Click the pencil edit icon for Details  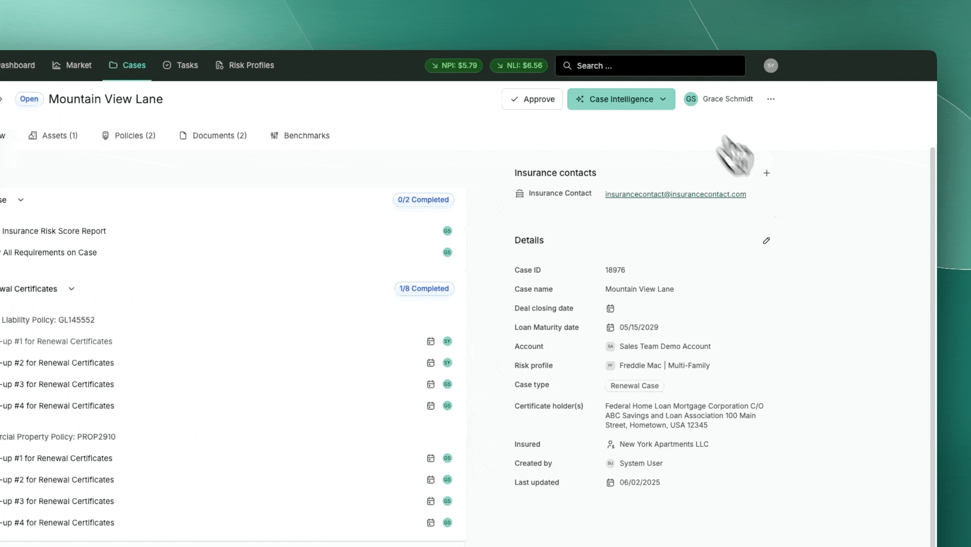click(x=766, y=241)
